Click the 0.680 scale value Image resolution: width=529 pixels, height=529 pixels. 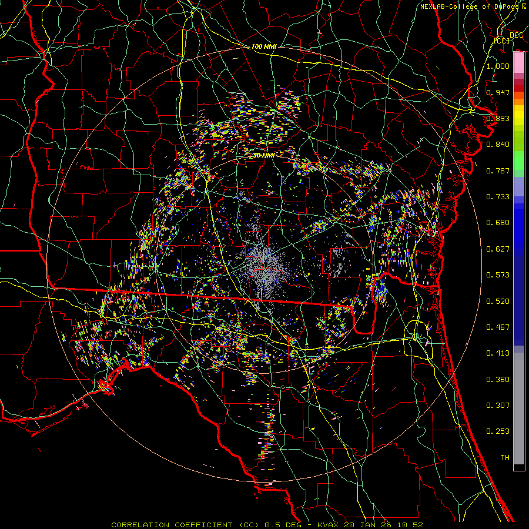pyautogui.click(x=498, y=223)
